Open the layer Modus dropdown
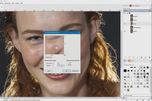 (x=150, y=8)
